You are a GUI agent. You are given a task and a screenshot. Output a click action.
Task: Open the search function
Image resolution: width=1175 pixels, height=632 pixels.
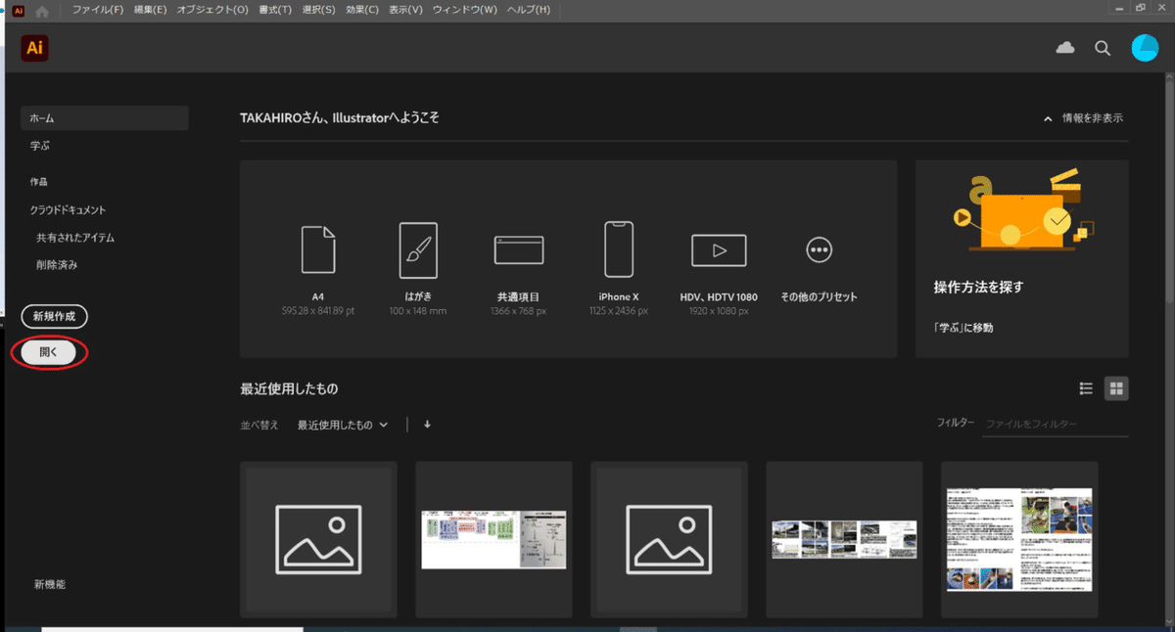click(x=1103, y=47)
